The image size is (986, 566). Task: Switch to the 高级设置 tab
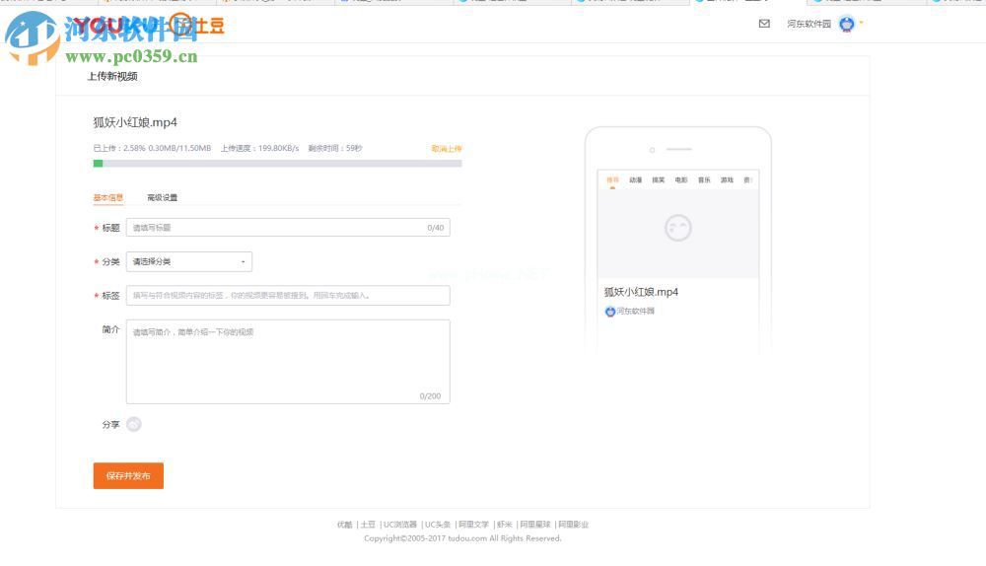[162, 197]
